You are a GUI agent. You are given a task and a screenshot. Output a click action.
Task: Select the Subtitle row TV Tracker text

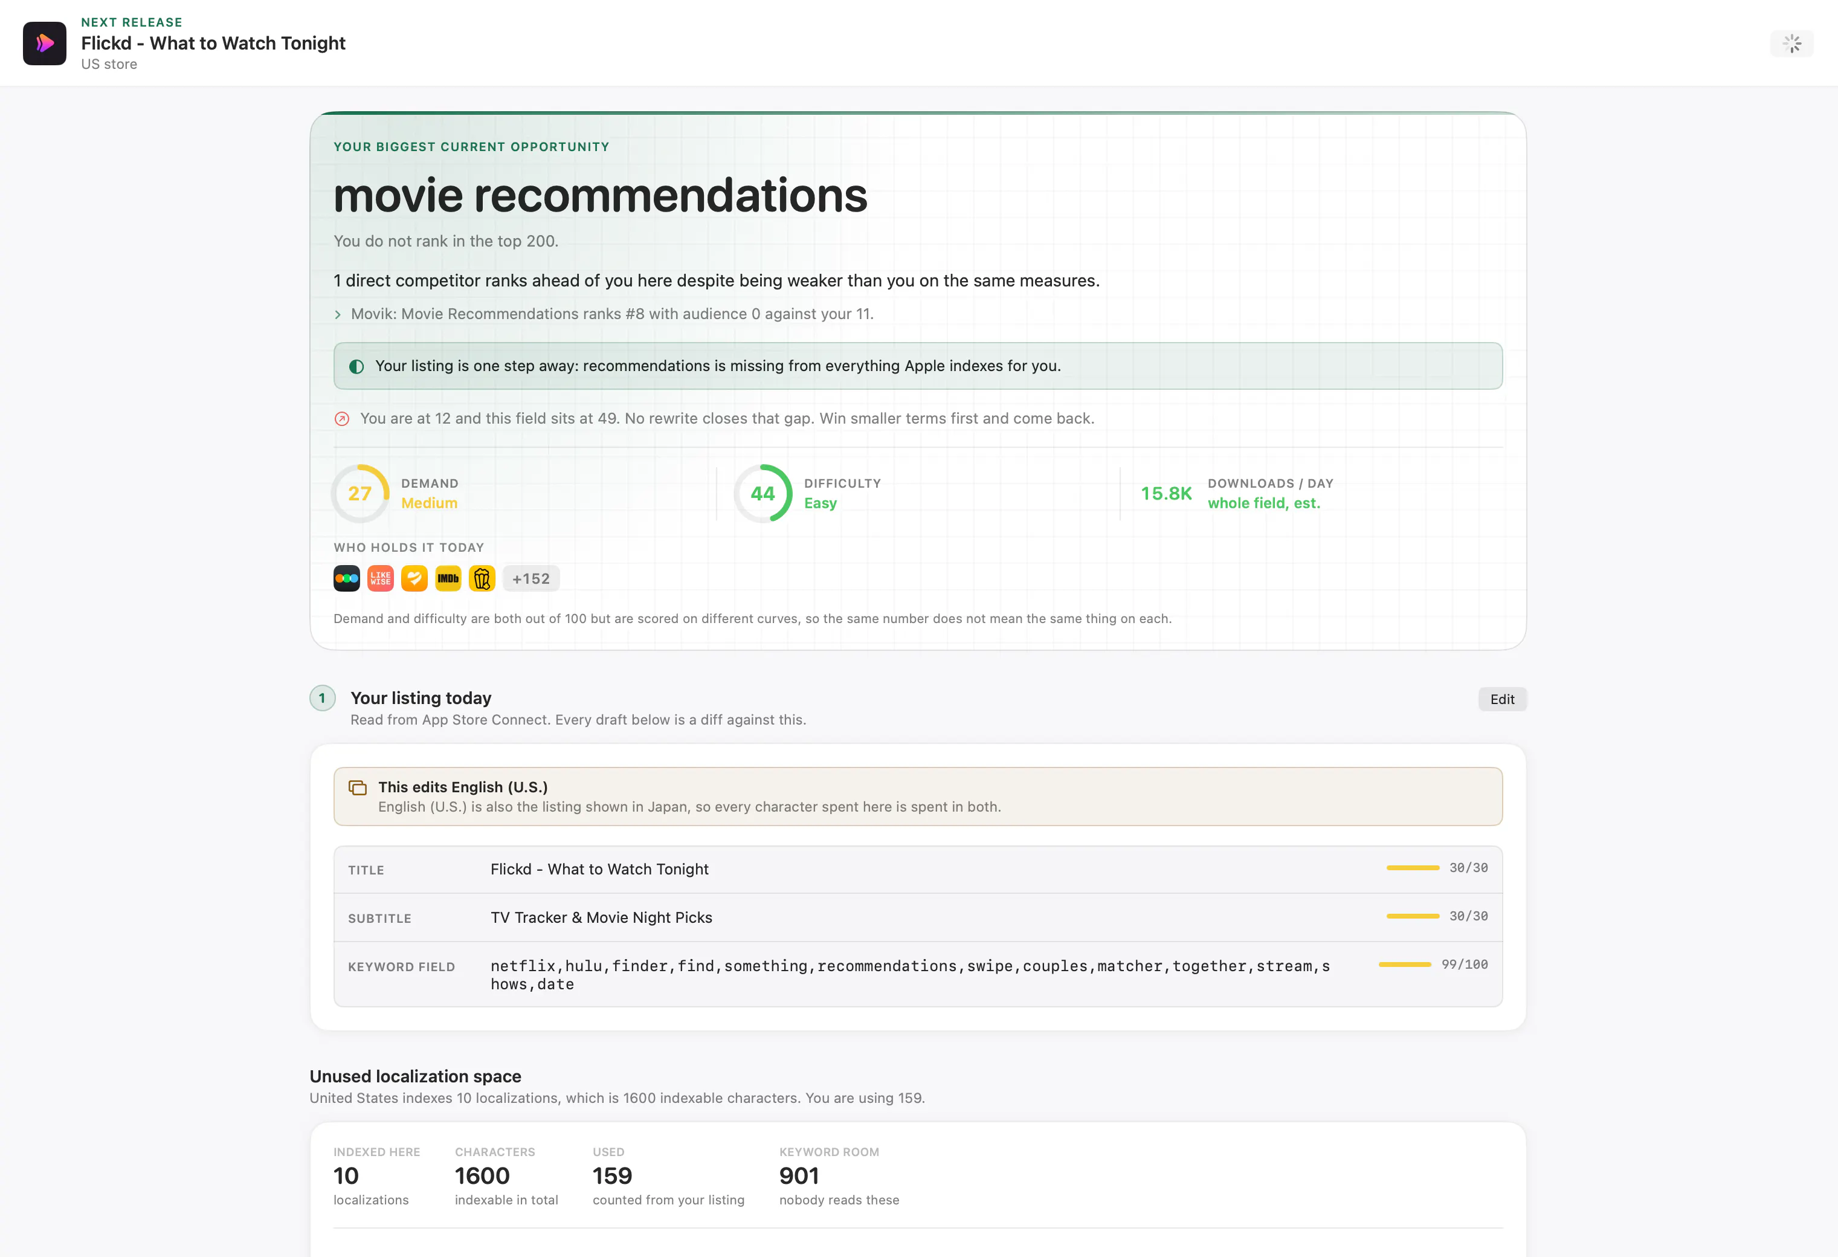click(x=601, y=917)
